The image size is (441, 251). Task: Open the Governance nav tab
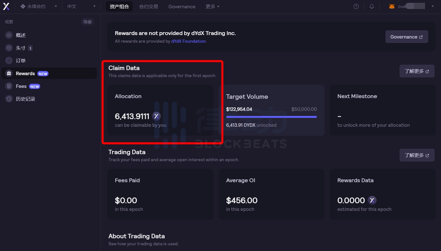[x=182, y=6]
